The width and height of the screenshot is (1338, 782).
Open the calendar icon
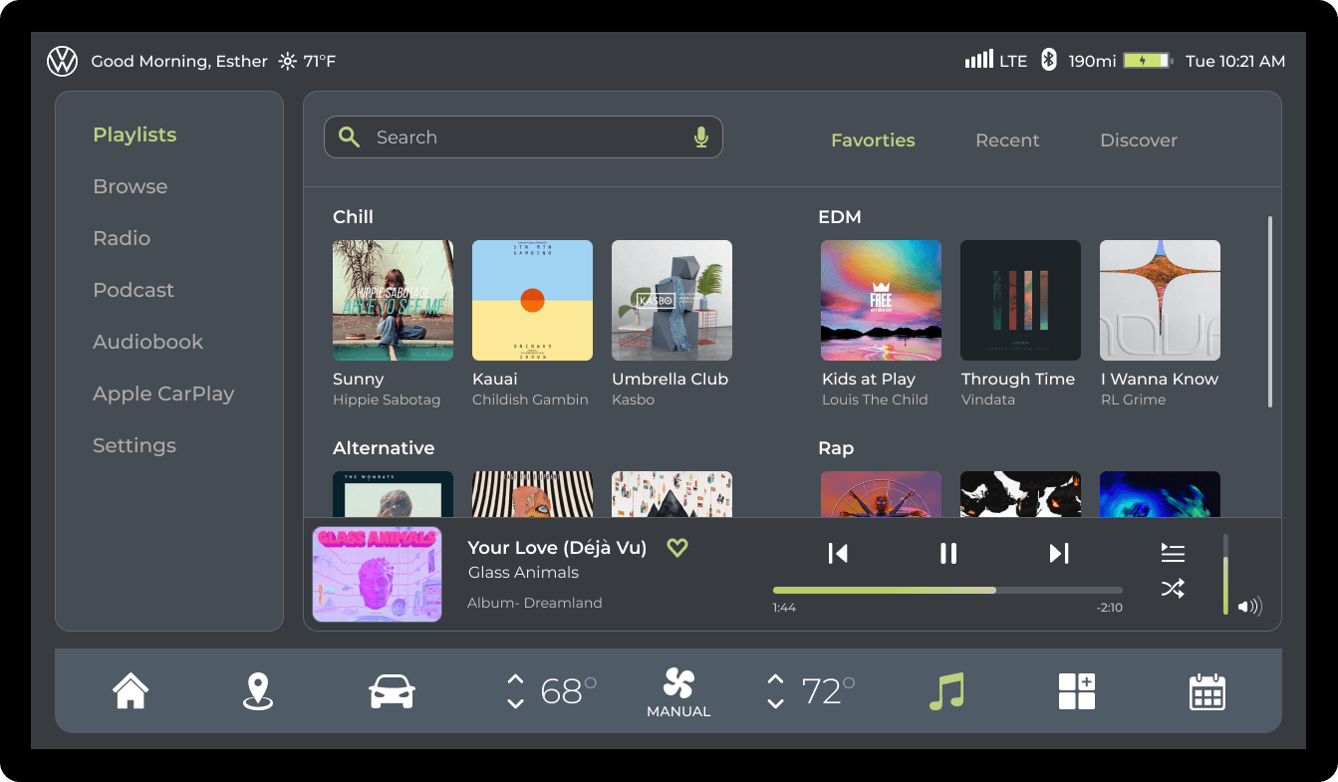pos(1207,691)
